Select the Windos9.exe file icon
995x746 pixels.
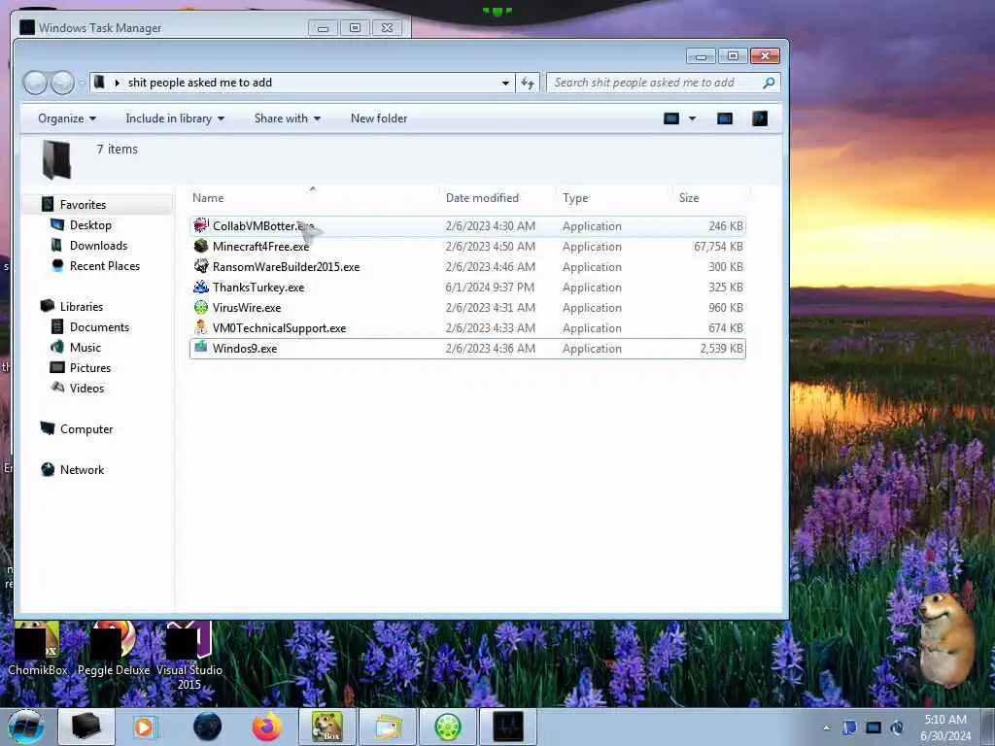pyautogui.click(x=200, y=348)
